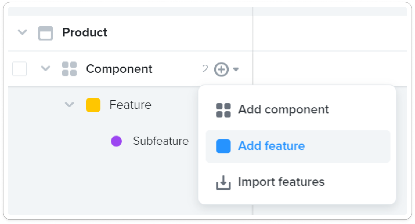Click the Product row title

tap(85, 32)
